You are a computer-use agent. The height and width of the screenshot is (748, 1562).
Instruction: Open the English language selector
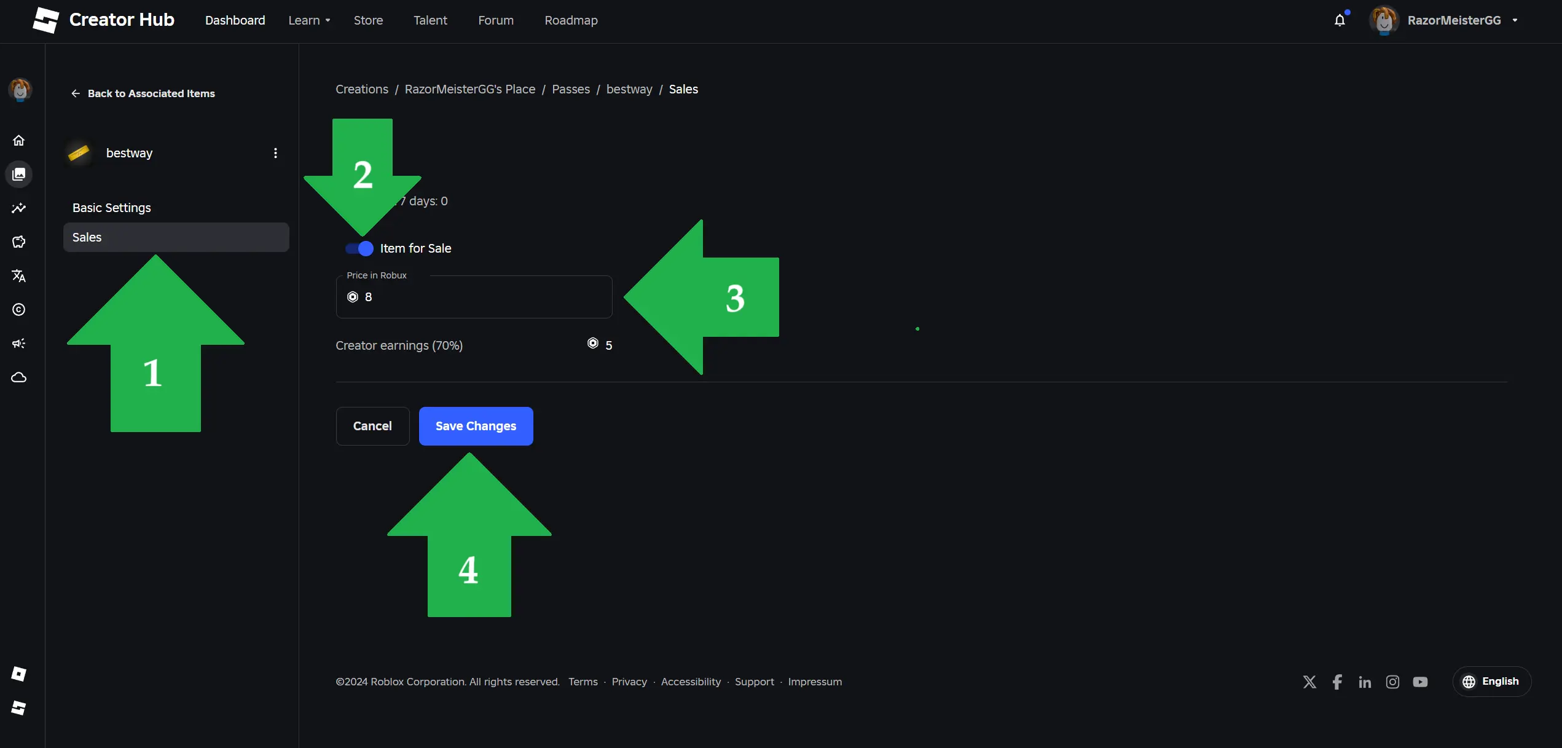[1491, 681]
